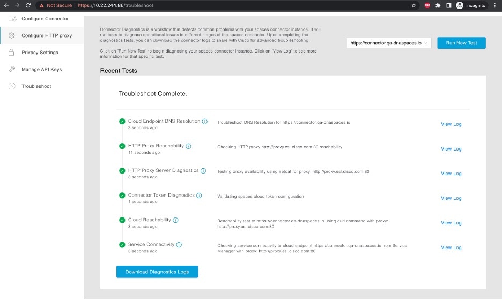Screen dimensions: 502x300
Task: Click the Privacy Settings lock icon
Action: tap(11, 52)
